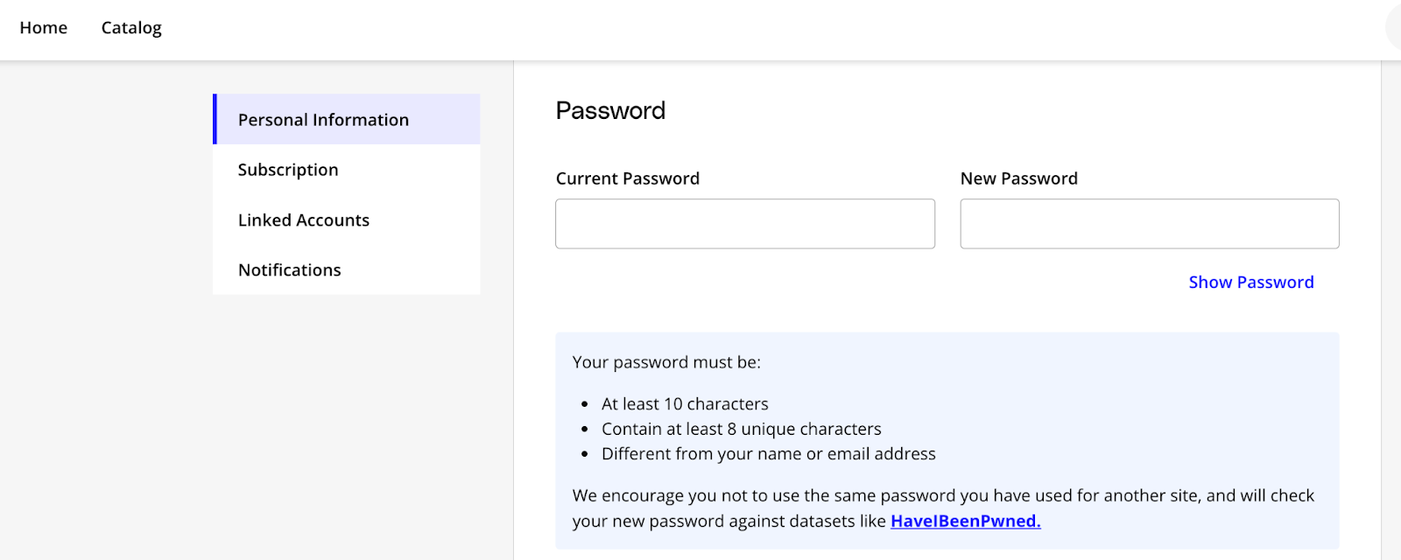Click the blue active marker beside Personal Information
The width and height of the screenshot is (1401, 560).
215,119
